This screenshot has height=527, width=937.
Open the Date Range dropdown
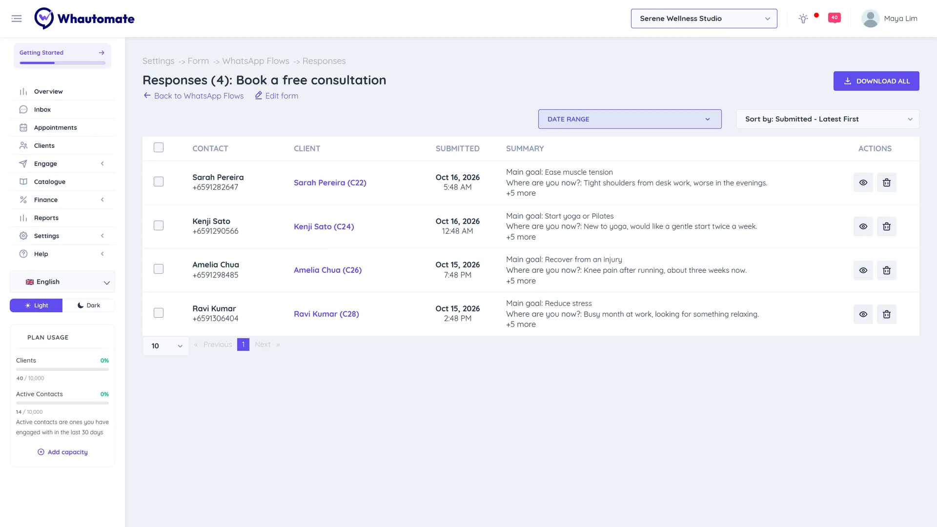(630, 119)
